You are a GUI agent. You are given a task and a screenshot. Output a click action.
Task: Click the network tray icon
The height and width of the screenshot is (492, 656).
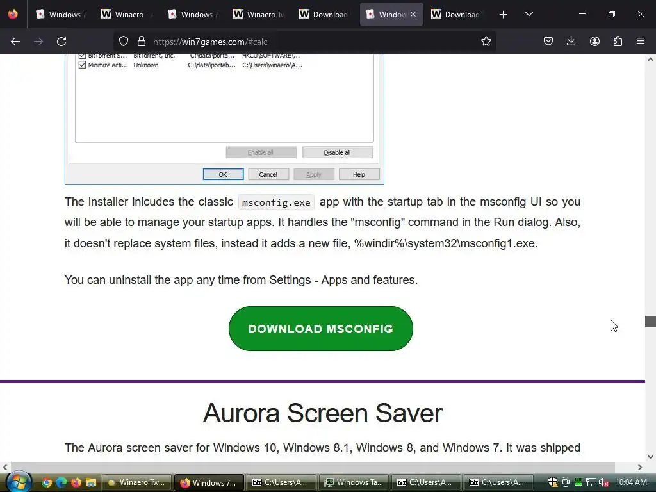coord(591,482)
